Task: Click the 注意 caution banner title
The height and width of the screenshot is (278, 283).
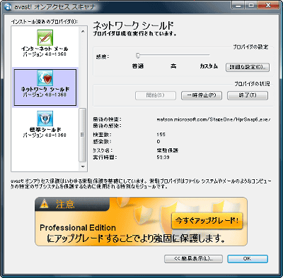Action: 65,204
